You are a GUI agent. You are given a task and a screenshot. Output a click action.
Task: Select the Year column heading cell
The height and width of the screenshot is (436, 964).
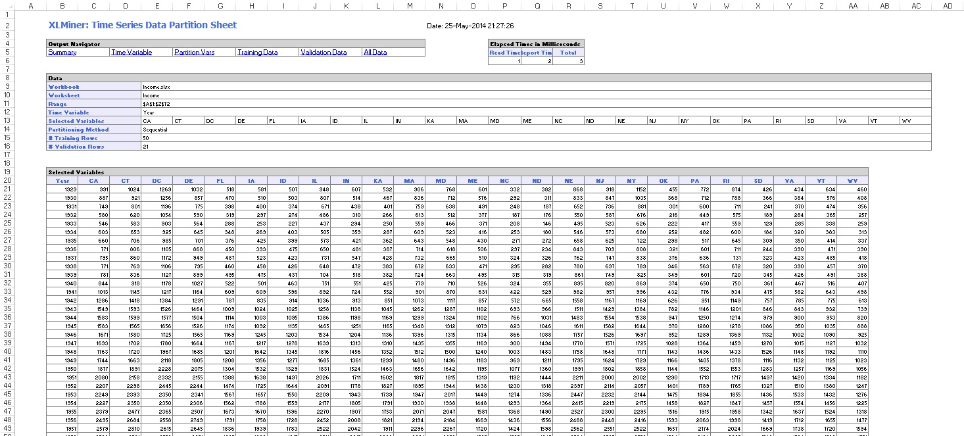(x=62, y=181)
